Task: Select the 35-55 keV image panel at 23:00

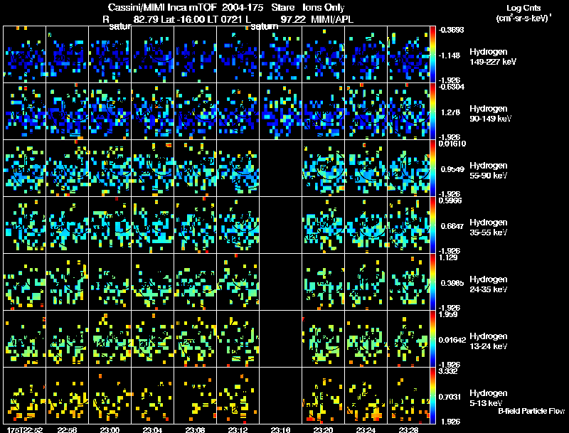Action: pos(110,225)
